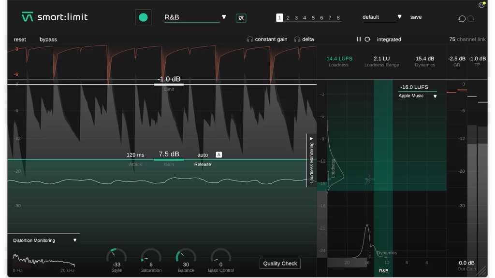The height and width of the screenshot is (278, 495).
Task: Toggle constant gain monitoring
Action: point(270,39)
